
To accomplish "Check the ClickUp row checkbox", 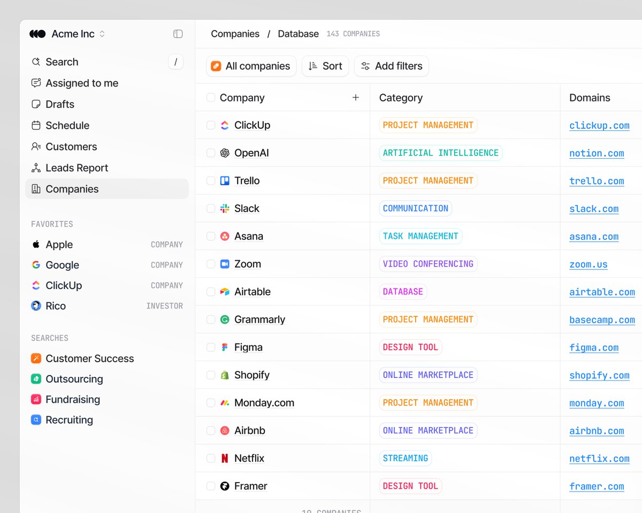I will [211, 125].
